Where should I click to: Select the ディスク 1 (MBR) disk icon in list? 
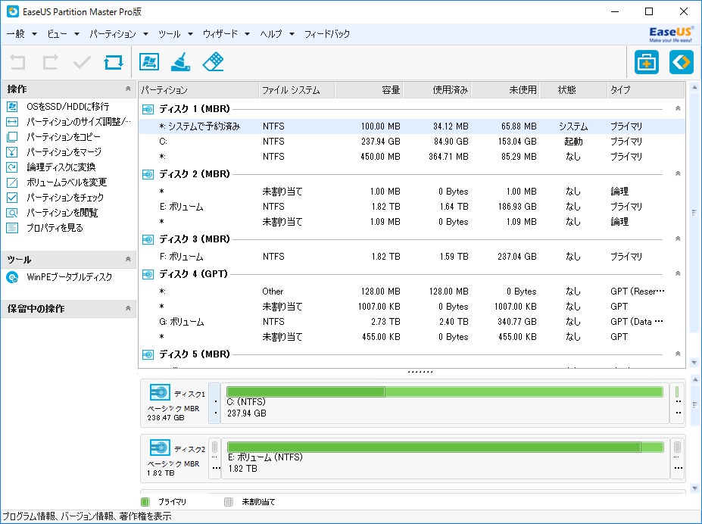(148, 109)
